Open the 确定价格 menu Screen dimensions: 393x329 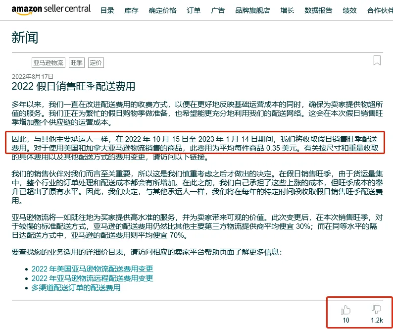pos(162,10)
